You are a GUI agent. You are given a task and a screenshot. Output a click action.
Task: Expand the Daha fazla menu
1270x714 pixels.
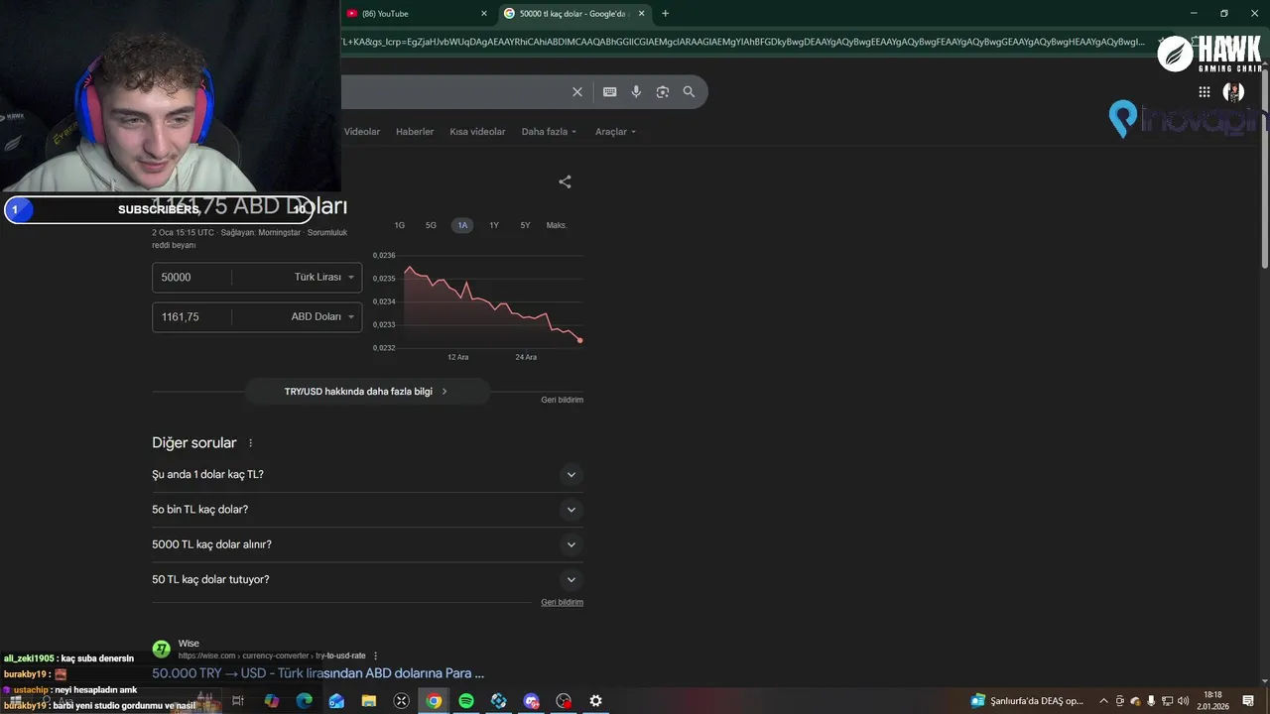pos(549,132)
